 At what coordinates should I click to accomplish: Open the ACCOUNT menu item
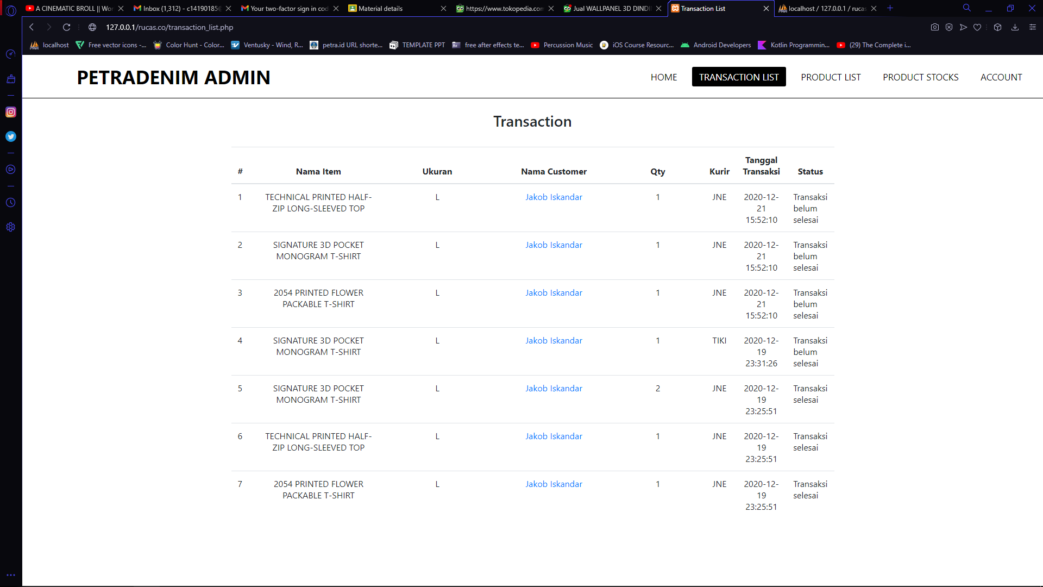coord(1001,77)
